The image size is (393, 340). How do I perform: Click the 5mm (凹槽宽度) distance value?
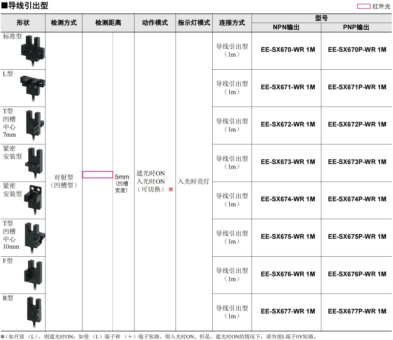[122, 183]
